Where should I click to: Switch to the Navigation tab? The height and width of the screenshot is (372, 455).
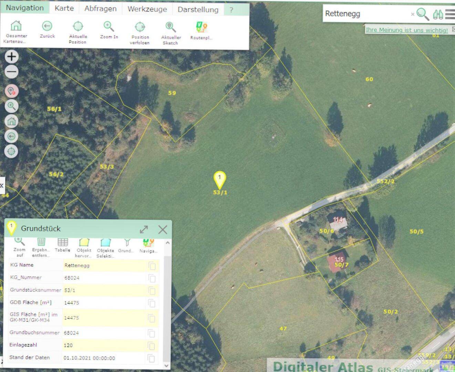25,8
